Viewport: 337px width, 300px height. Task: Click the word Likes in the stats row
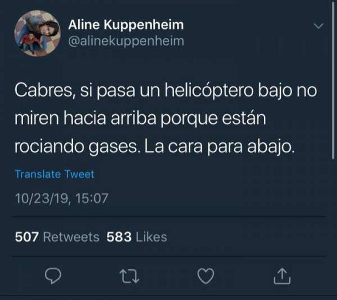152,237
